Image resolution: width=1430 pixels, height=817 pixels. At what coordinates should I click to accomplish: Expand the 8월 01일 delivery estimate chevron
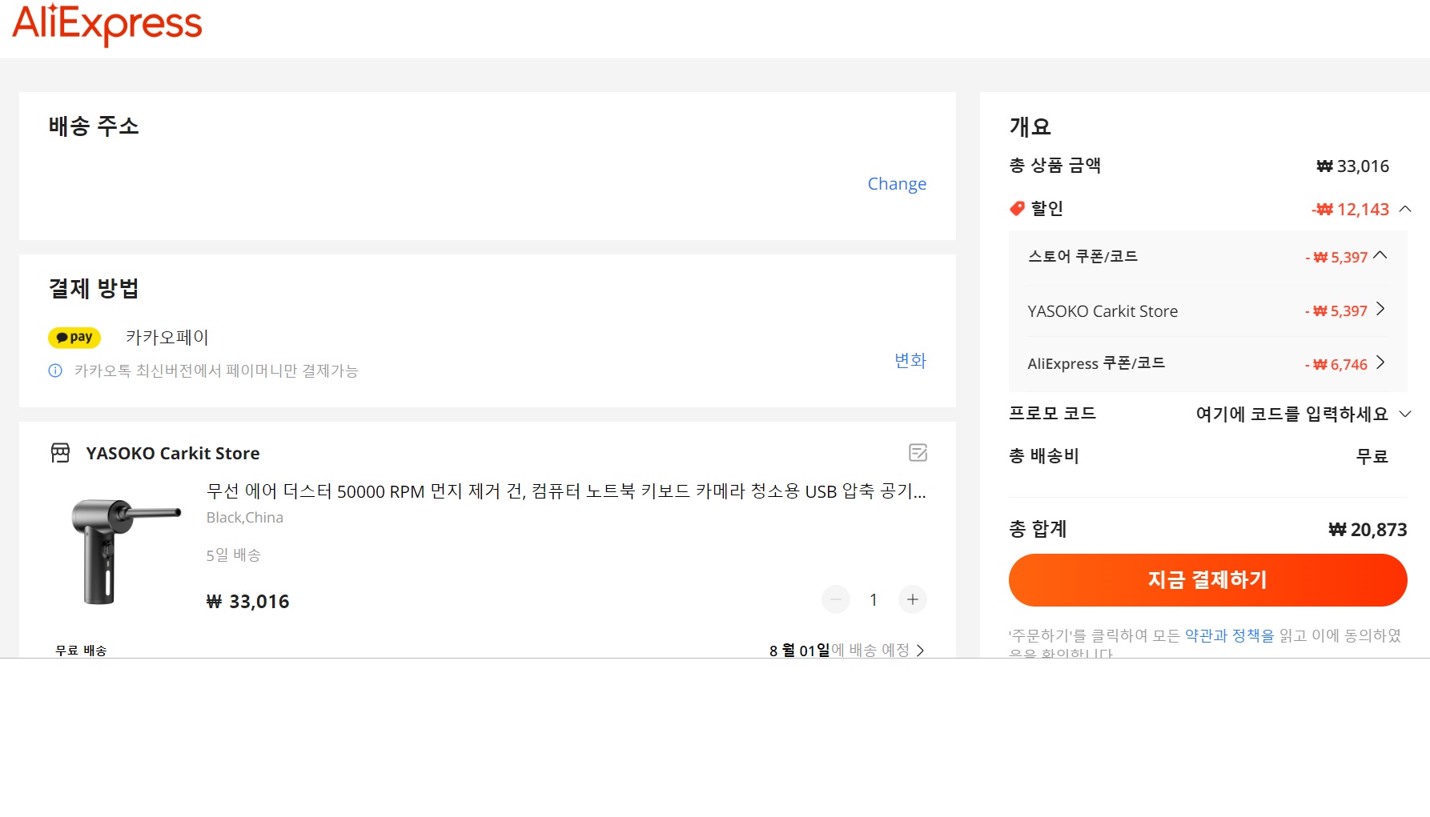coord(920,651)
